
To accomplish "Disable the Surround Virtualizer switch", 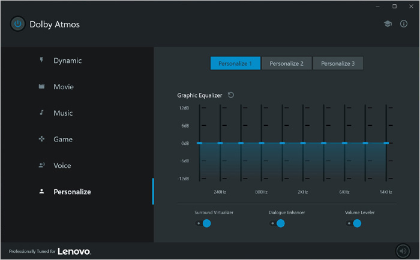I will 203,223.
